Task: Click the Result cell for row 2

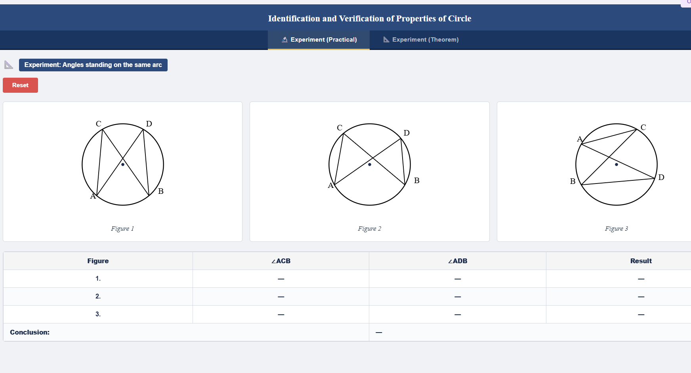Action: coord(641,296)
